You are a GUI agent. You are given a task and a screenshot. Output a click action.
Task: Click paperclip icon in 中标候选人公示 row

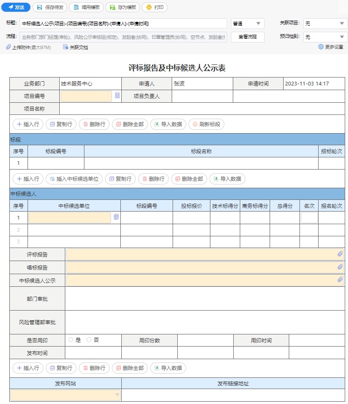point(340,280)
